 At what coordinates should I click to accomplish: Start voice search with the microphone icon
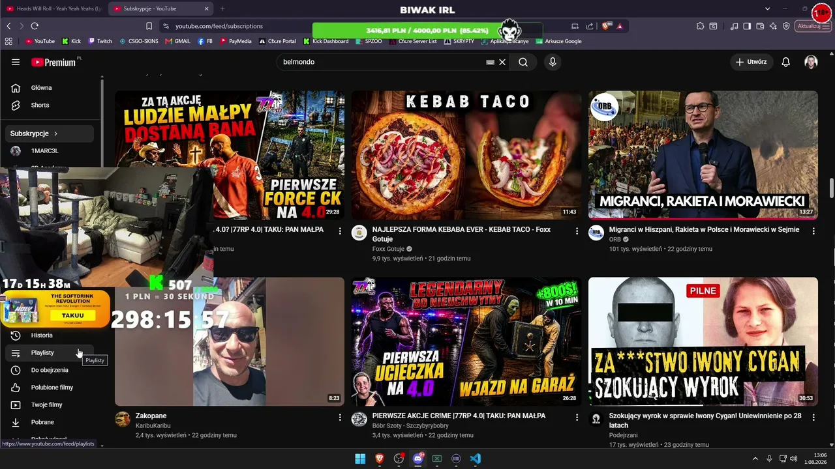click(553, 62)
